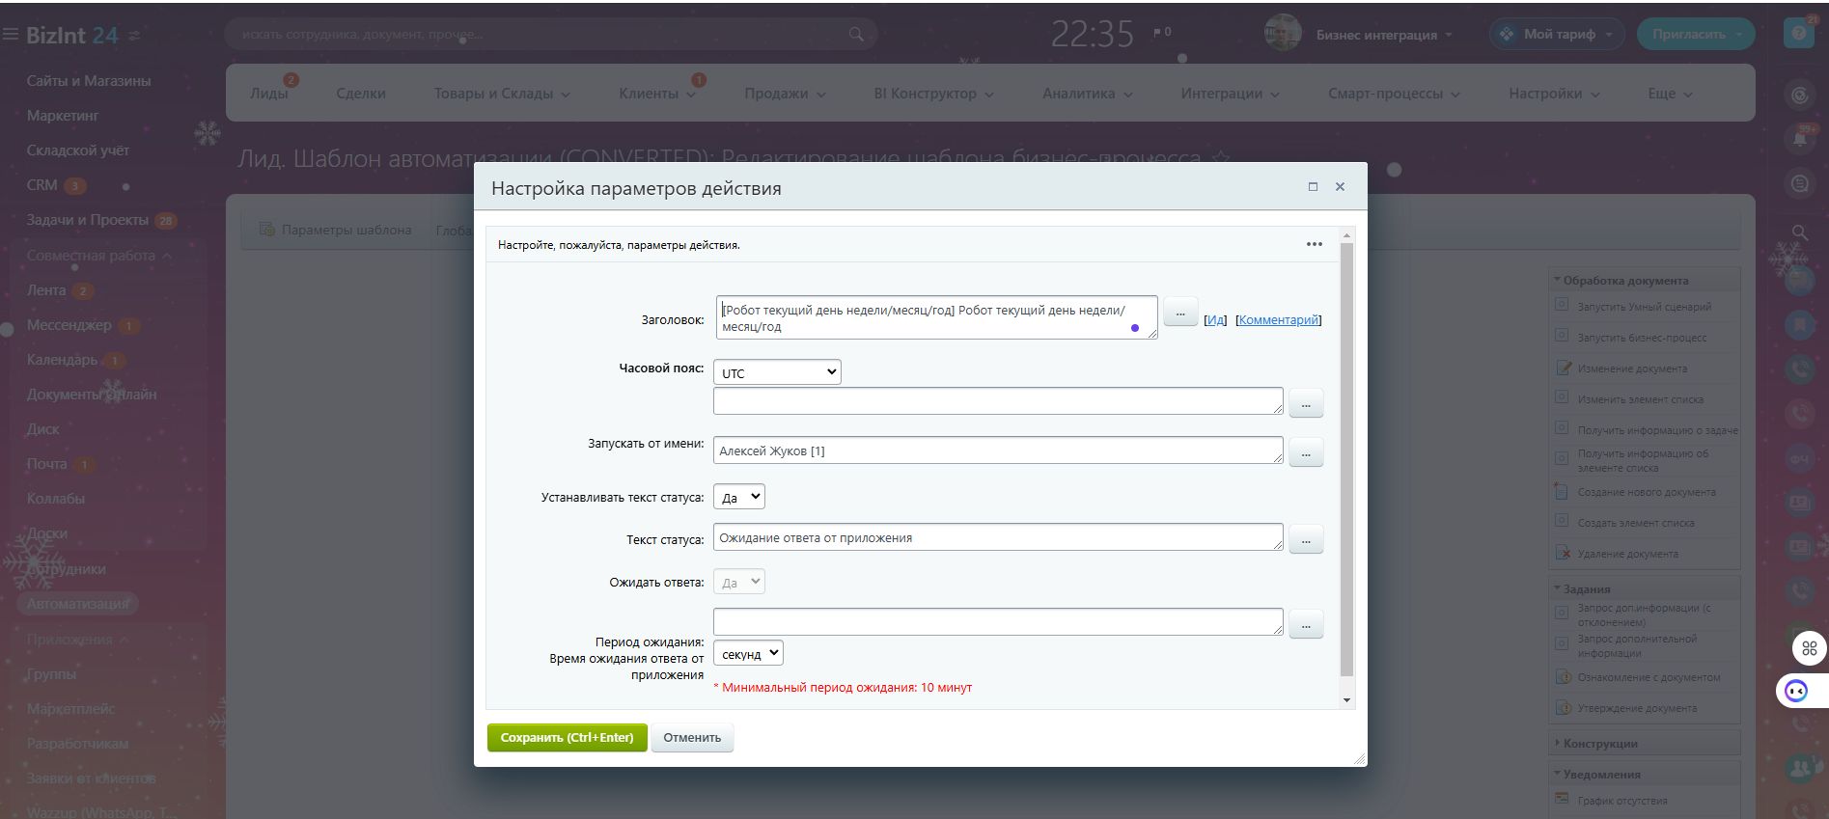Image resolution: width=1829 pixels, height=819 pixels.
Task: Open Устанавливать текст статуса dropdown
Action: point(739,498)
